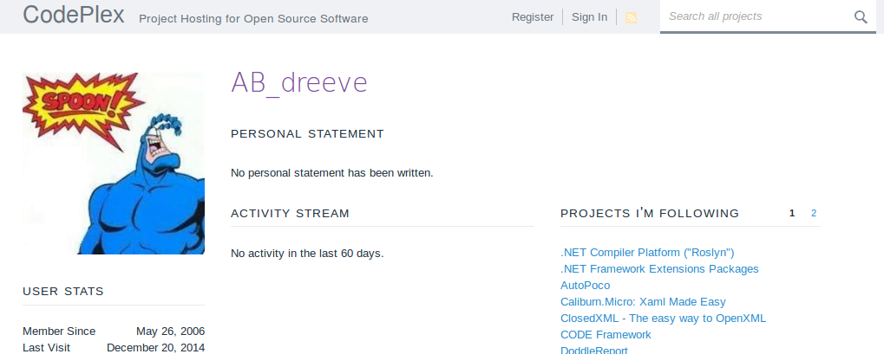Click the Personal Statement heading
This screenshot has width=884, height=354.
click(307, 134)
